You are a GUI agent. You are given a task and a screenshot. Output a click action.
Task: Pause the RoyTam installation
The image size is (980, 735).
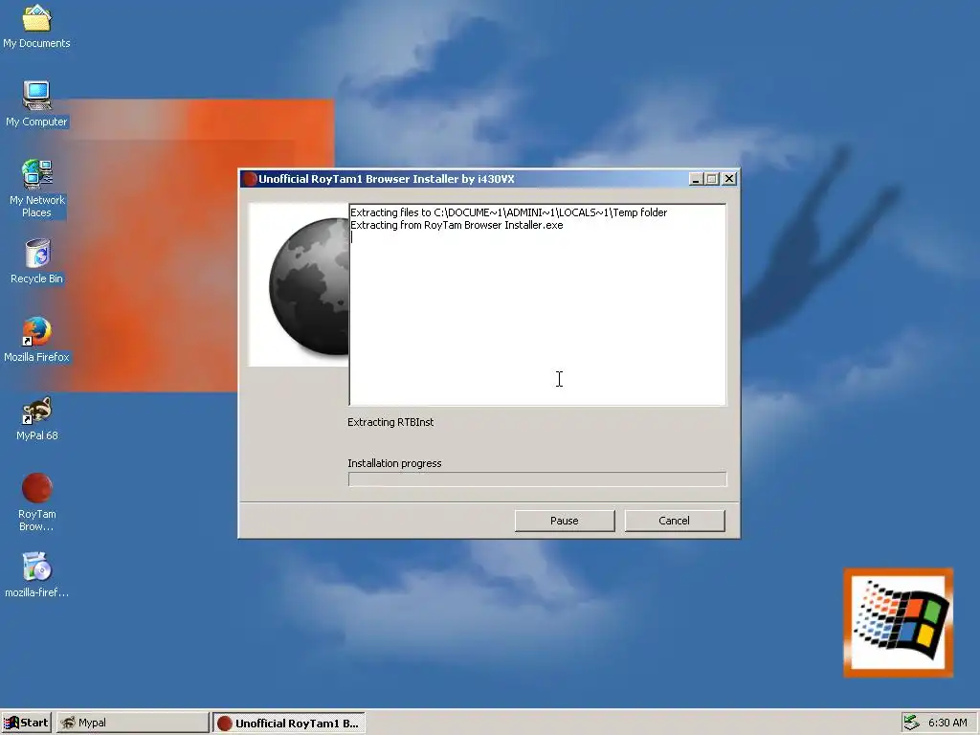[565, 521]
